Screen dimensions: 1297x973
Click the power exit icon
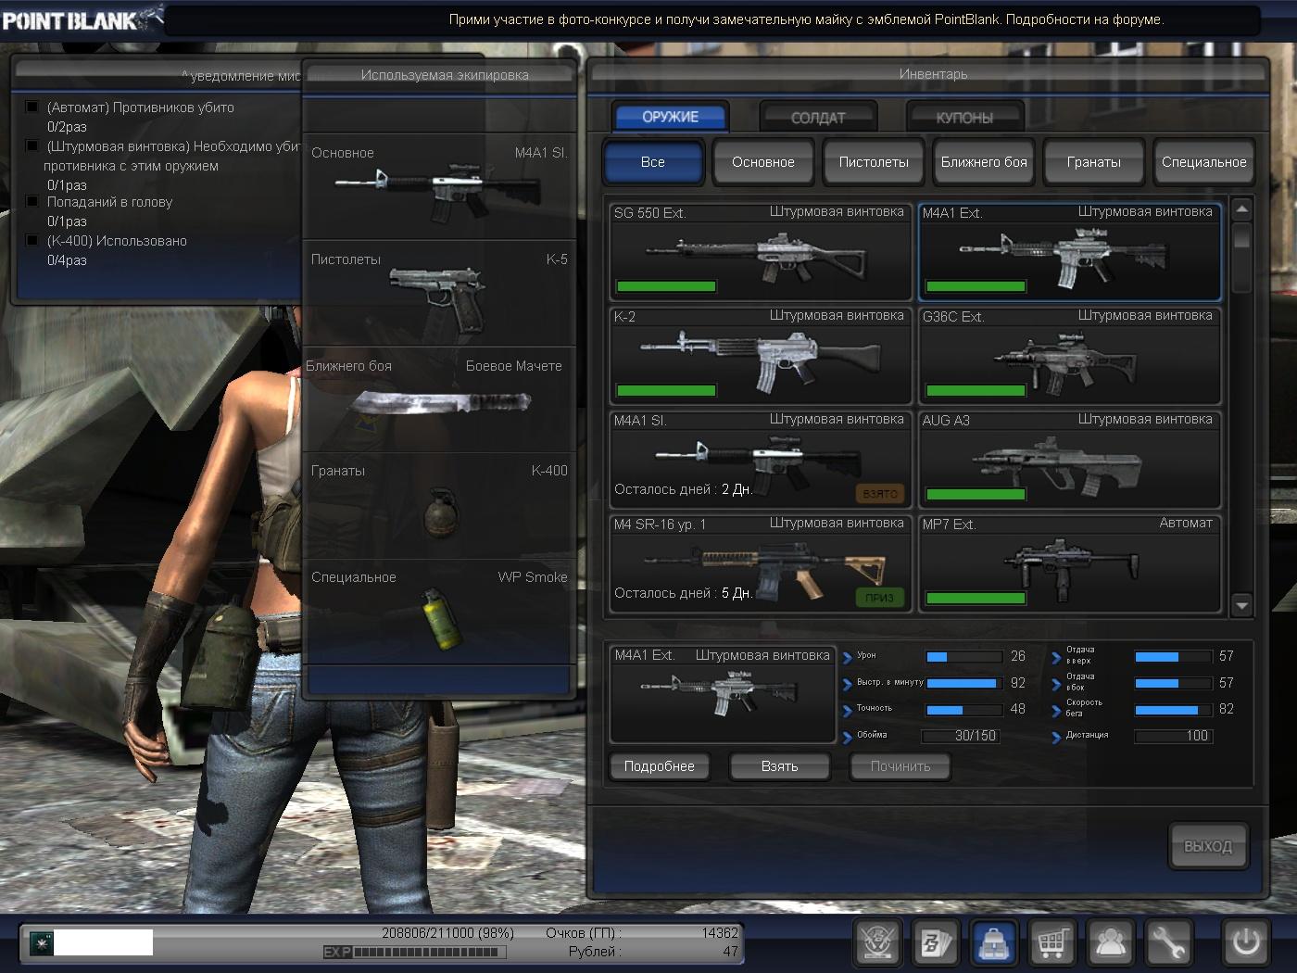click(1245, 943)
